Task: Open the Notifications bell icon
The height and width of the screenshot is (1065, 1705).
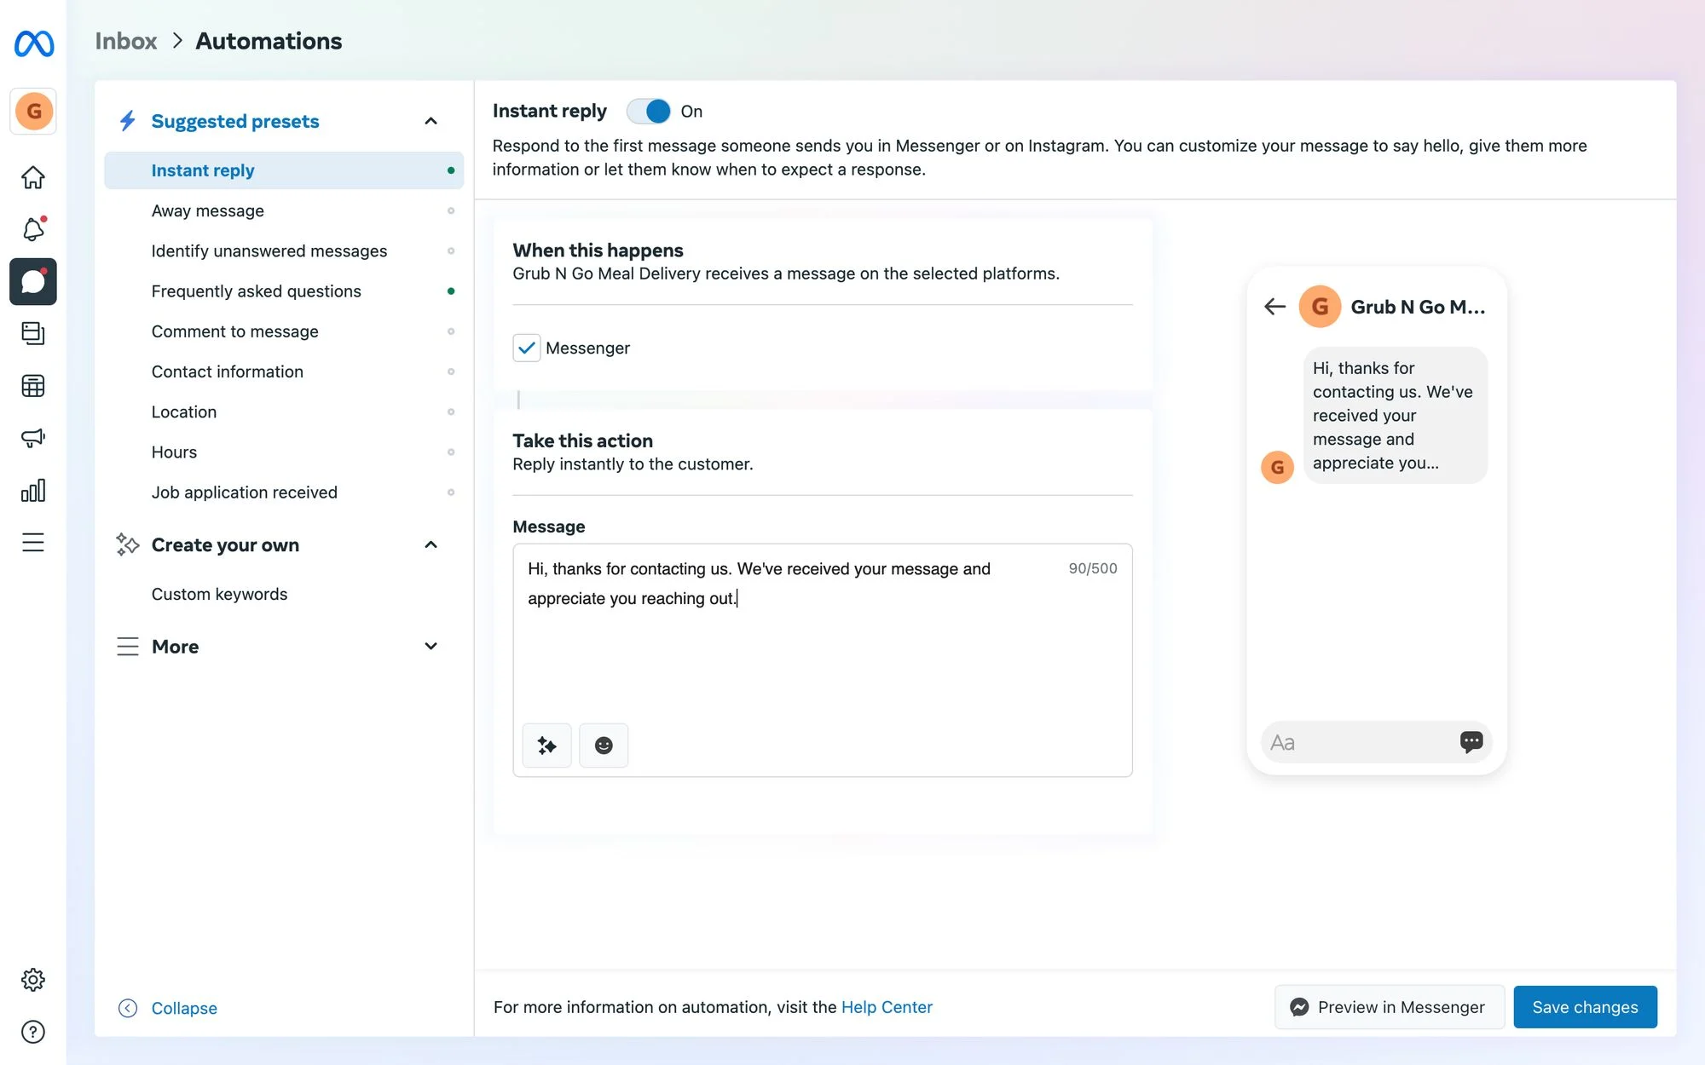Action: click(x=32, y=229)
